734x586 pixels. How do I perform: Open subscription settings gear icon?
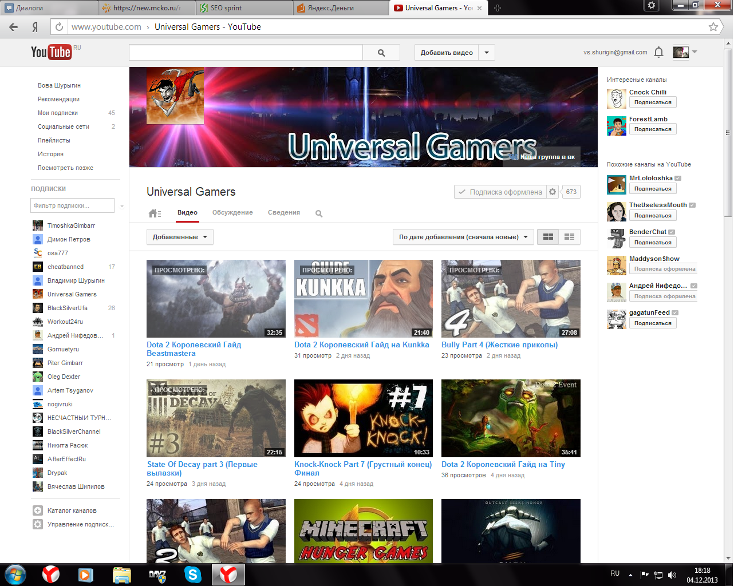pos(553,192)
